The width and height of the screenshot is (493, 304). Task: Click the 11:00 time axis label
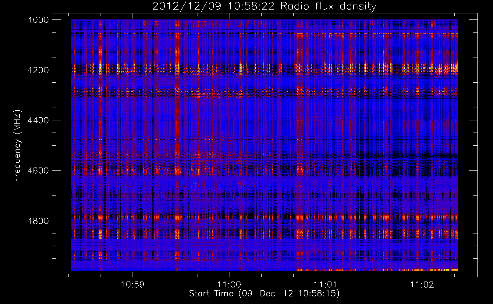point(229,285)
